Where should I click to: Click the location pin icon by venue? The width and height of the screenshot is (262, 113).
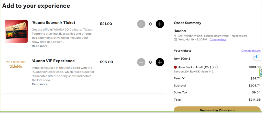175,36
